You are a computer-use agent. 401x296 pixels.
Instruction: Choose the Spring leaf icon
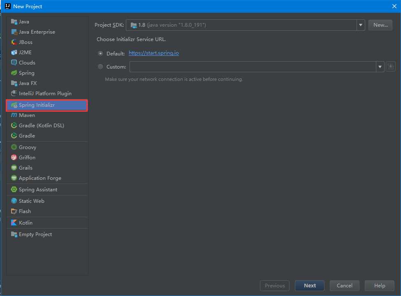pyautogui.click(x=14, y=73)
